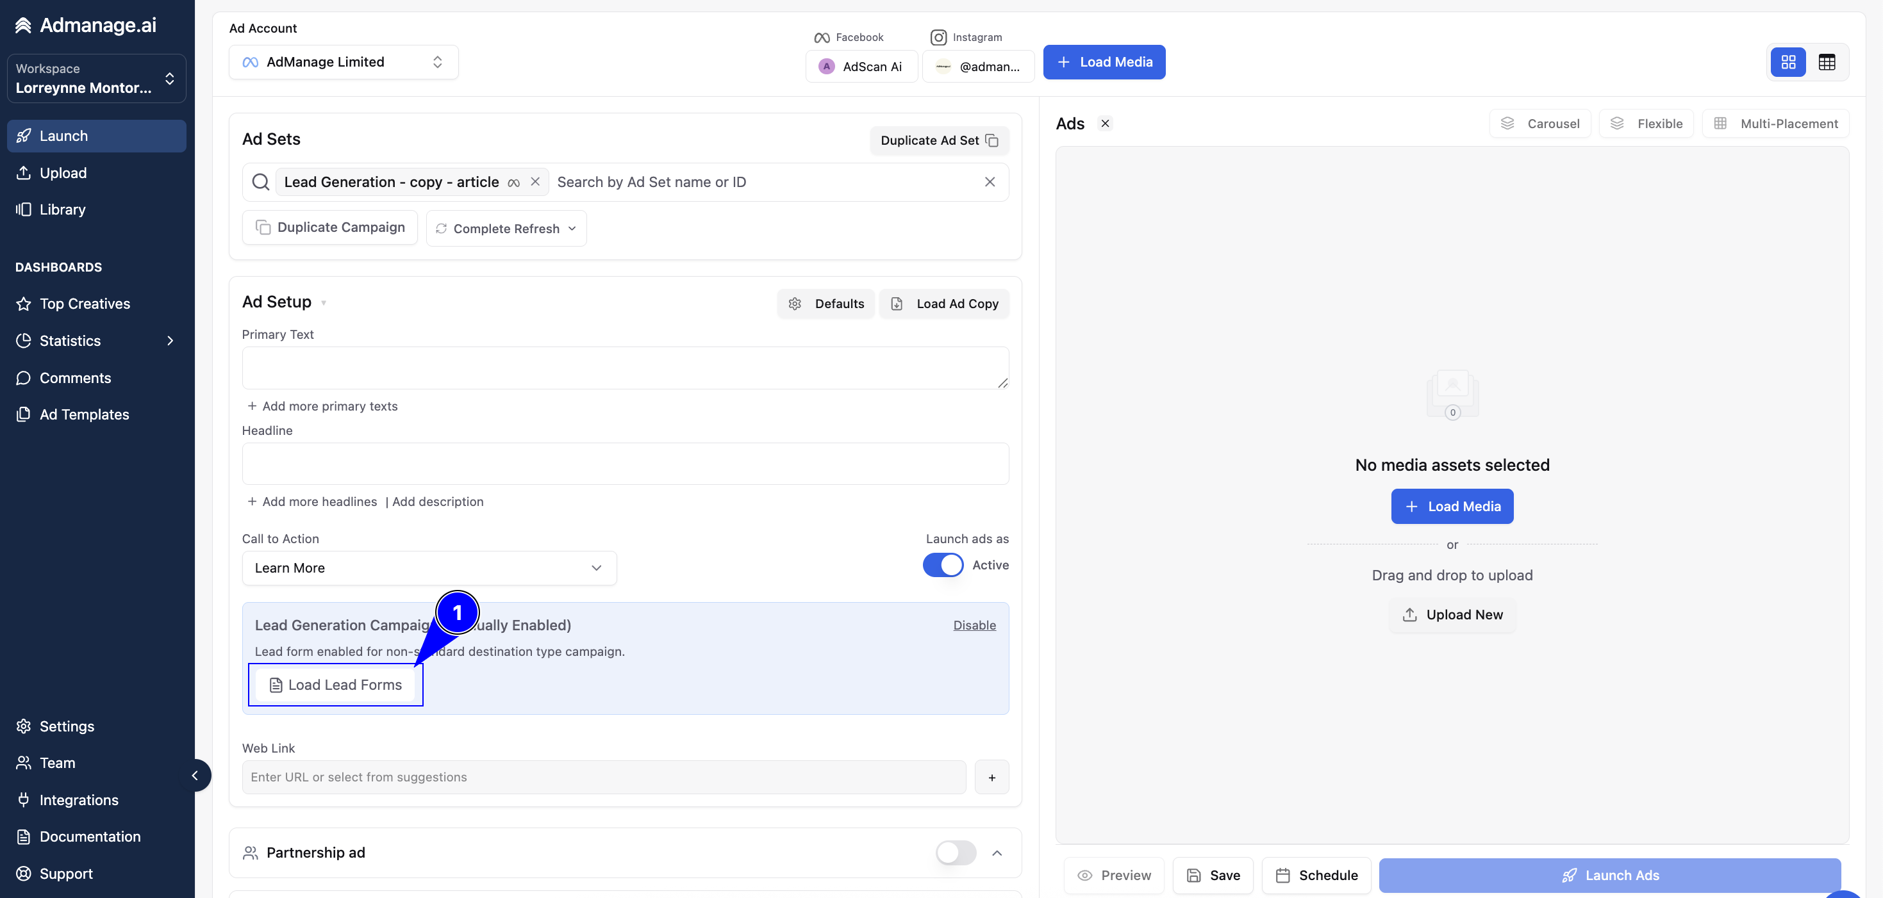Image resolution: width=1883 pixels, height=898 pixels.
Task: Collapse the Partnership ad section chevron
Action: (x=997, y=853)
